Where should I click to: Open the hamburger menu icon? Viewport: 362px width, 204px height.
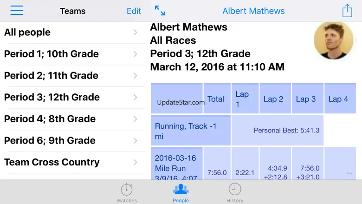(x=17, y=10)
